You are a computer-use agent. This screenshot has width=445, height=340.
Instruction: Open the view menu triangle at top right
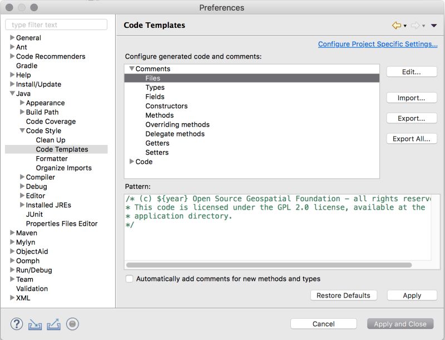click(x=433, y=26)
